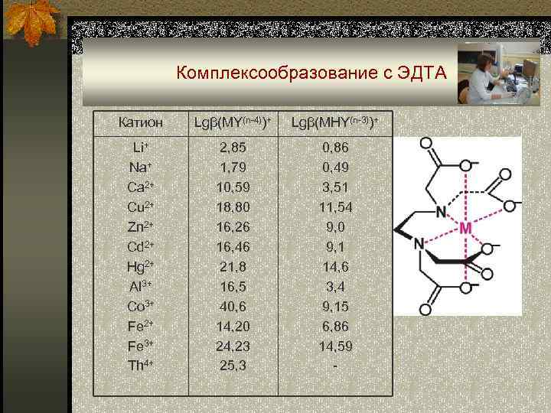Click the value 9,1
Viewport: 551px width, 413px height.
[336, 247]
